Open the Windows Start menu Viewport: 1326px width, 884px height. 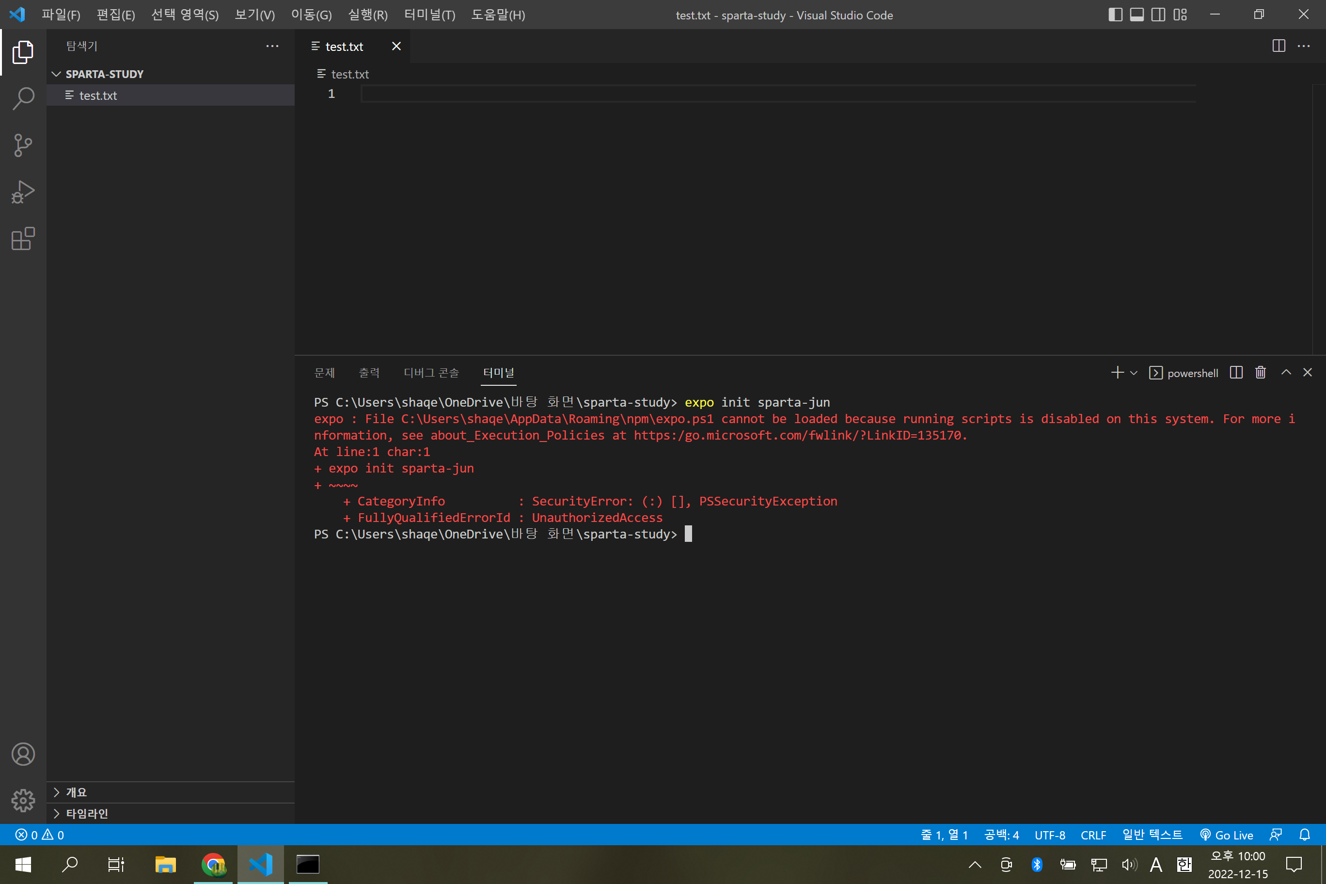tap(23, 864)
